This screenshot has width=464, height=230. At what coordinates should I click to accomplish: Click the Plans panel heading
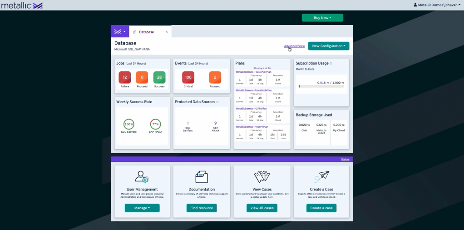coord(240,64)
